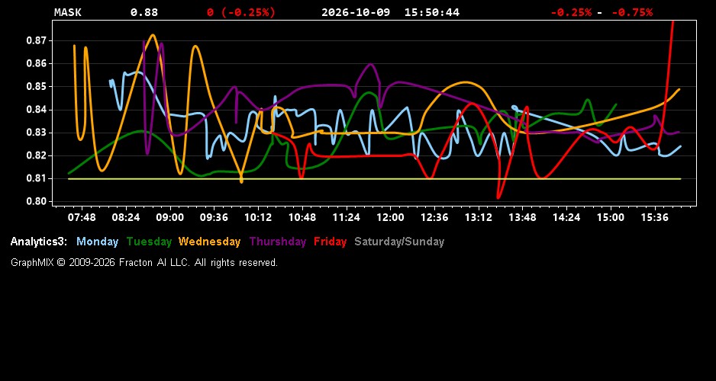This screenshot has height=381, width=716.
Task: Click the 0.81 y-axis label
Action: click(37, 178)
